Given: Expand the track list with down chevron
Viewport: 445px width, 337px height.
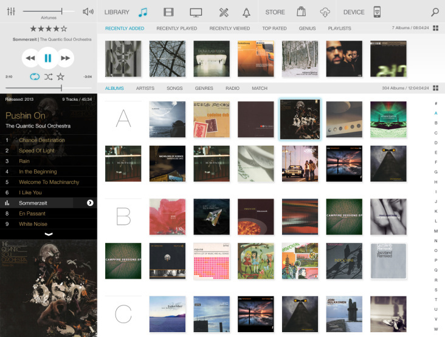Looking at the screenshot, I should [x=49, y=234].
